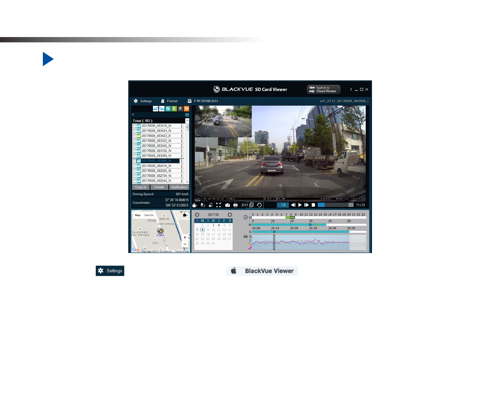Browse folder with the three-dot button

(x=187, y=115)
